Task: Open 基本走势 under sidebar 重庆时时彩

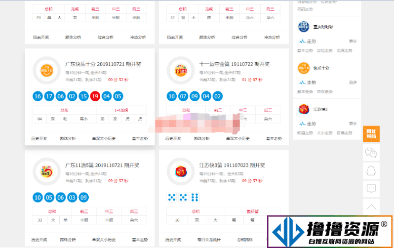Action: 305,51
